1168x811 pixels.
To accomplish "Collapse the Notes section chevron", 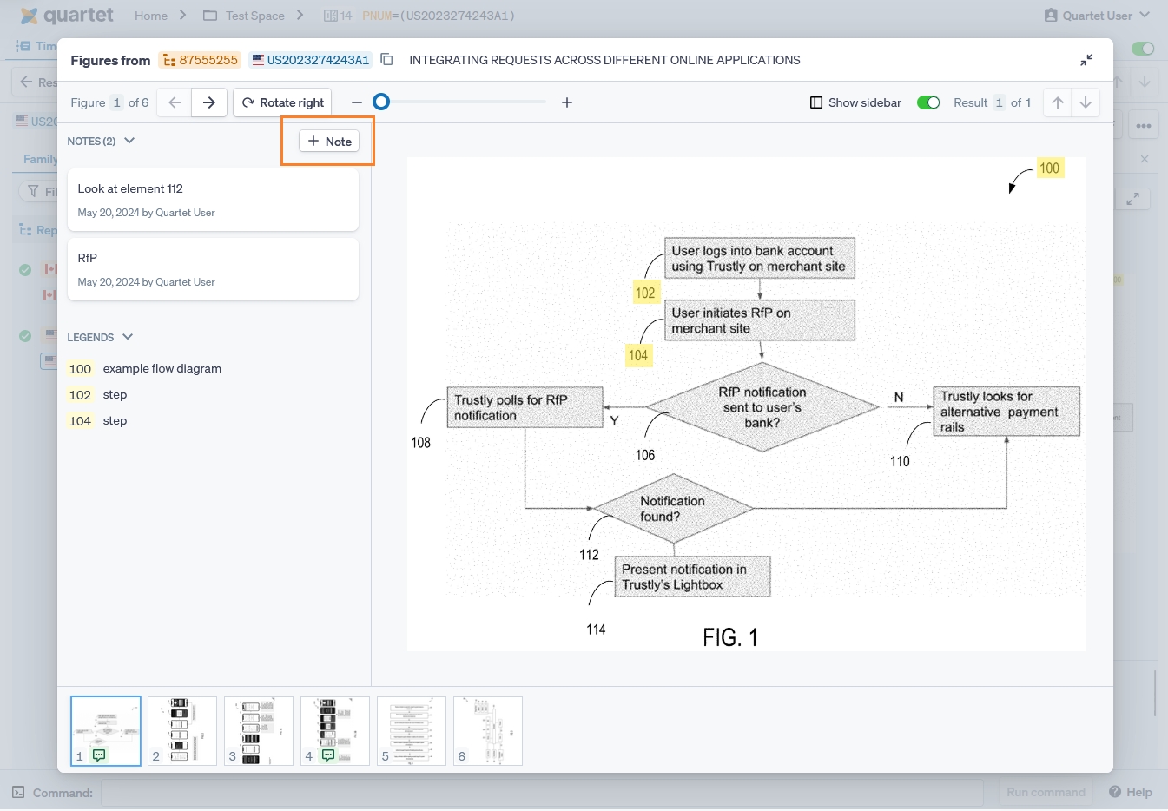I will click(129, 141).
